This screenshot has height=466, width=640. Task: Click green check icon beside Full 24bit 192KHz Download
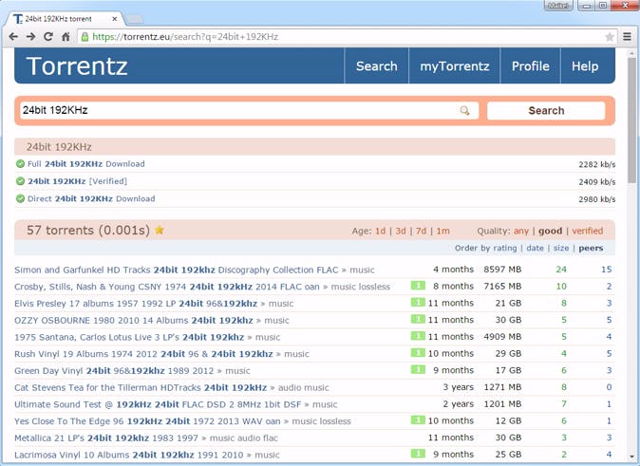click(x=20, y=164)
